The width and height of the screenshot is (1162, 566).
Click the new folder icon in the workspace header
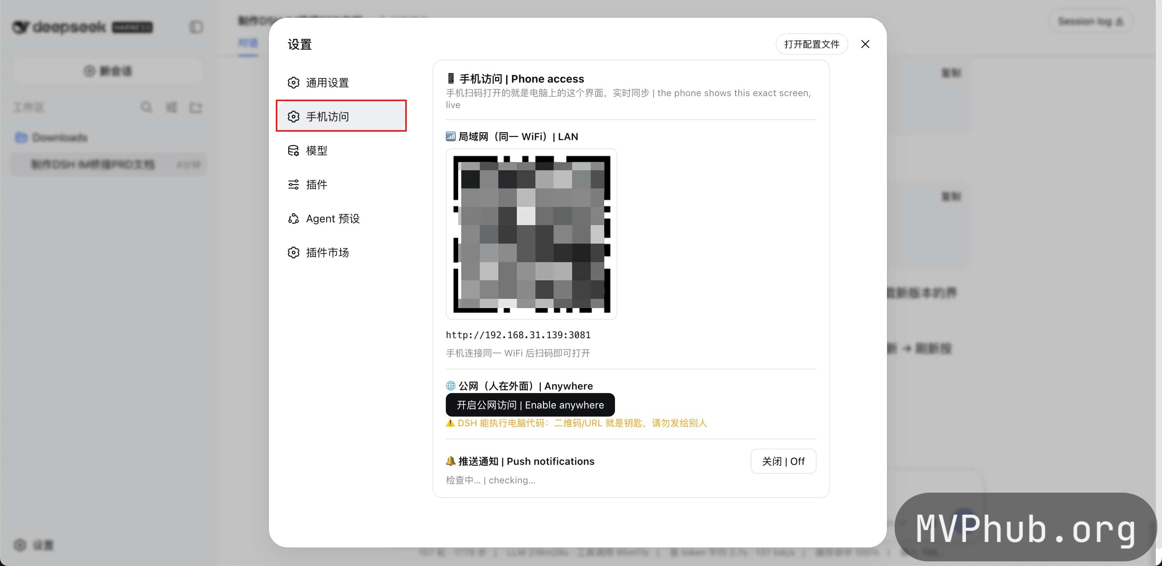click(196, 107)
